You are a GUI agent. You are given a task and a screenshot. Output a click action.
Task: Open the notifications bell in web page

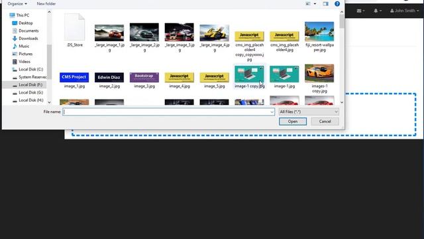378,11
